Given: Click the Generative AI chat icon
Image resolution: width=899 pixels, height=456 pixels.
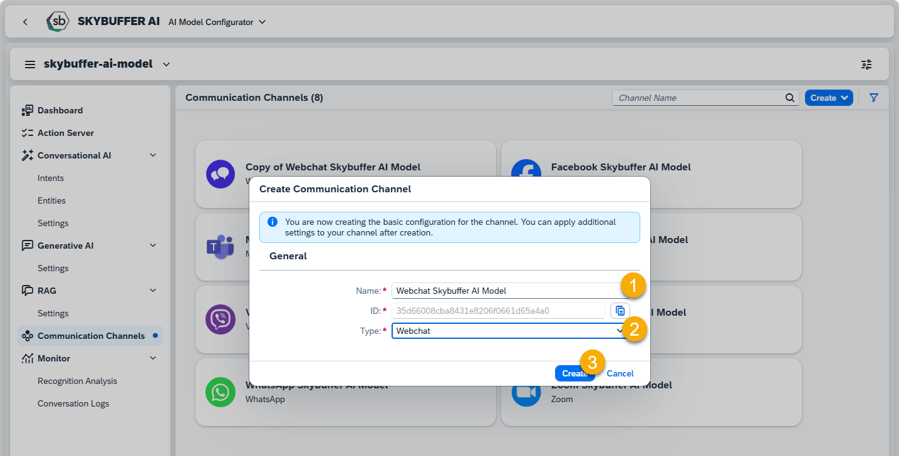Looking at the screenshot, I should pyautogui.click(x=27, y=246).
